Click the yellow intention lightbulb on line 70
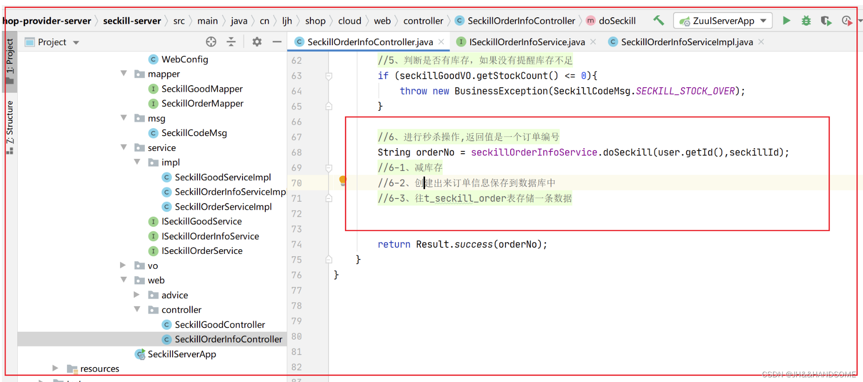863x382 pixels. pyautogui.click(x=343, y=181)
